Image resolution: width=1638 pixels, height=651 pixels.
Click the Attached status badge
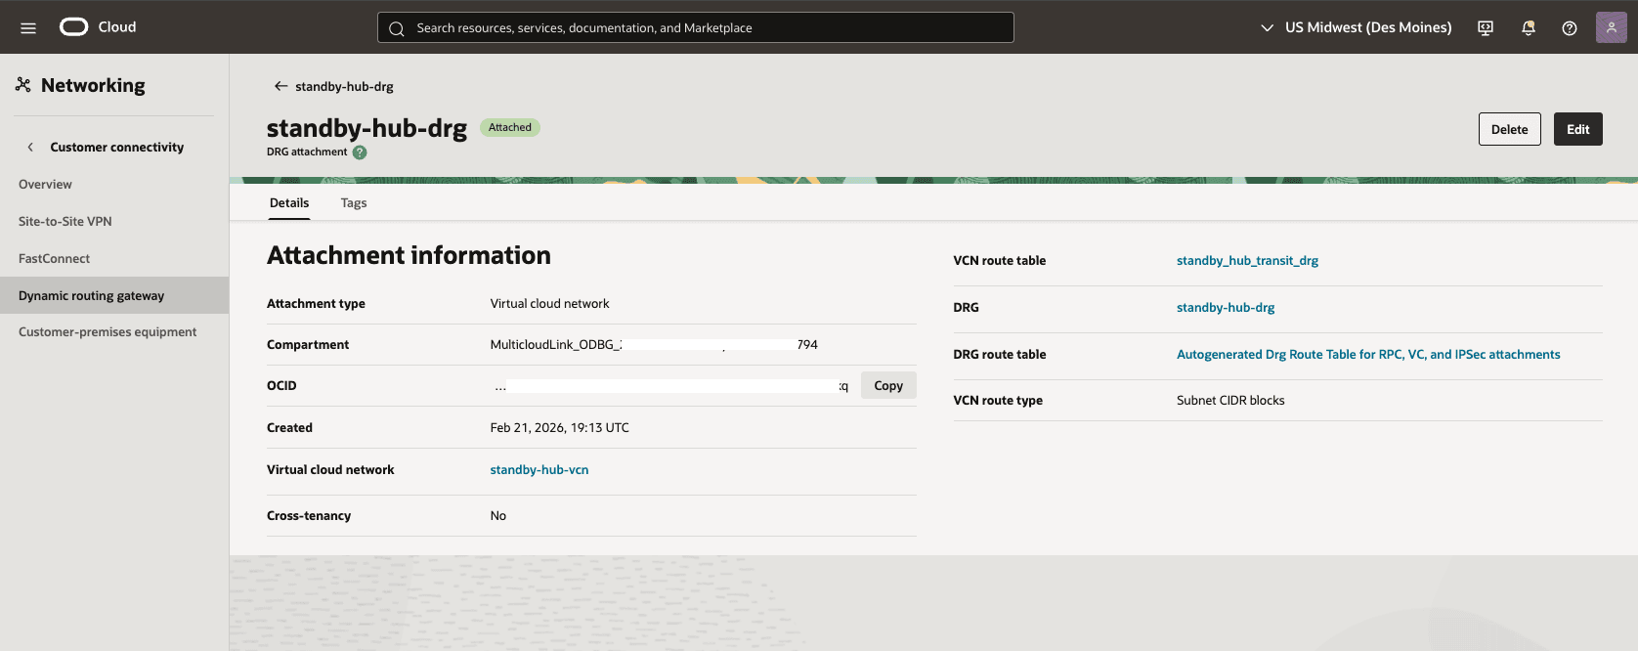[510, 127]
